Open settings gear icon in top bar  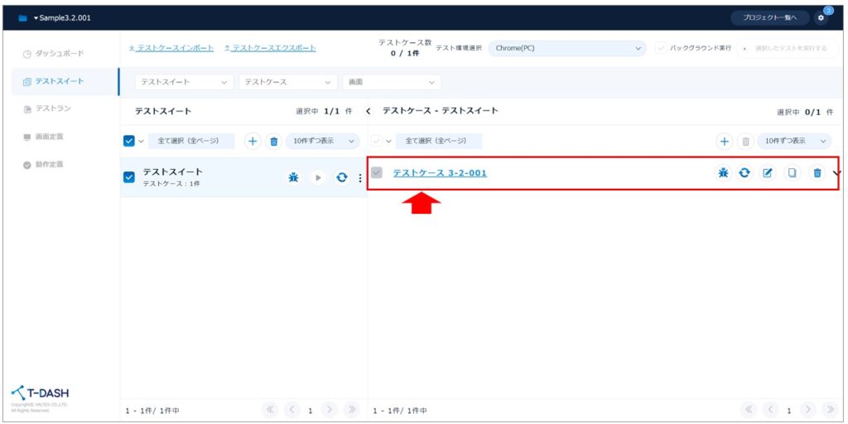821,17
